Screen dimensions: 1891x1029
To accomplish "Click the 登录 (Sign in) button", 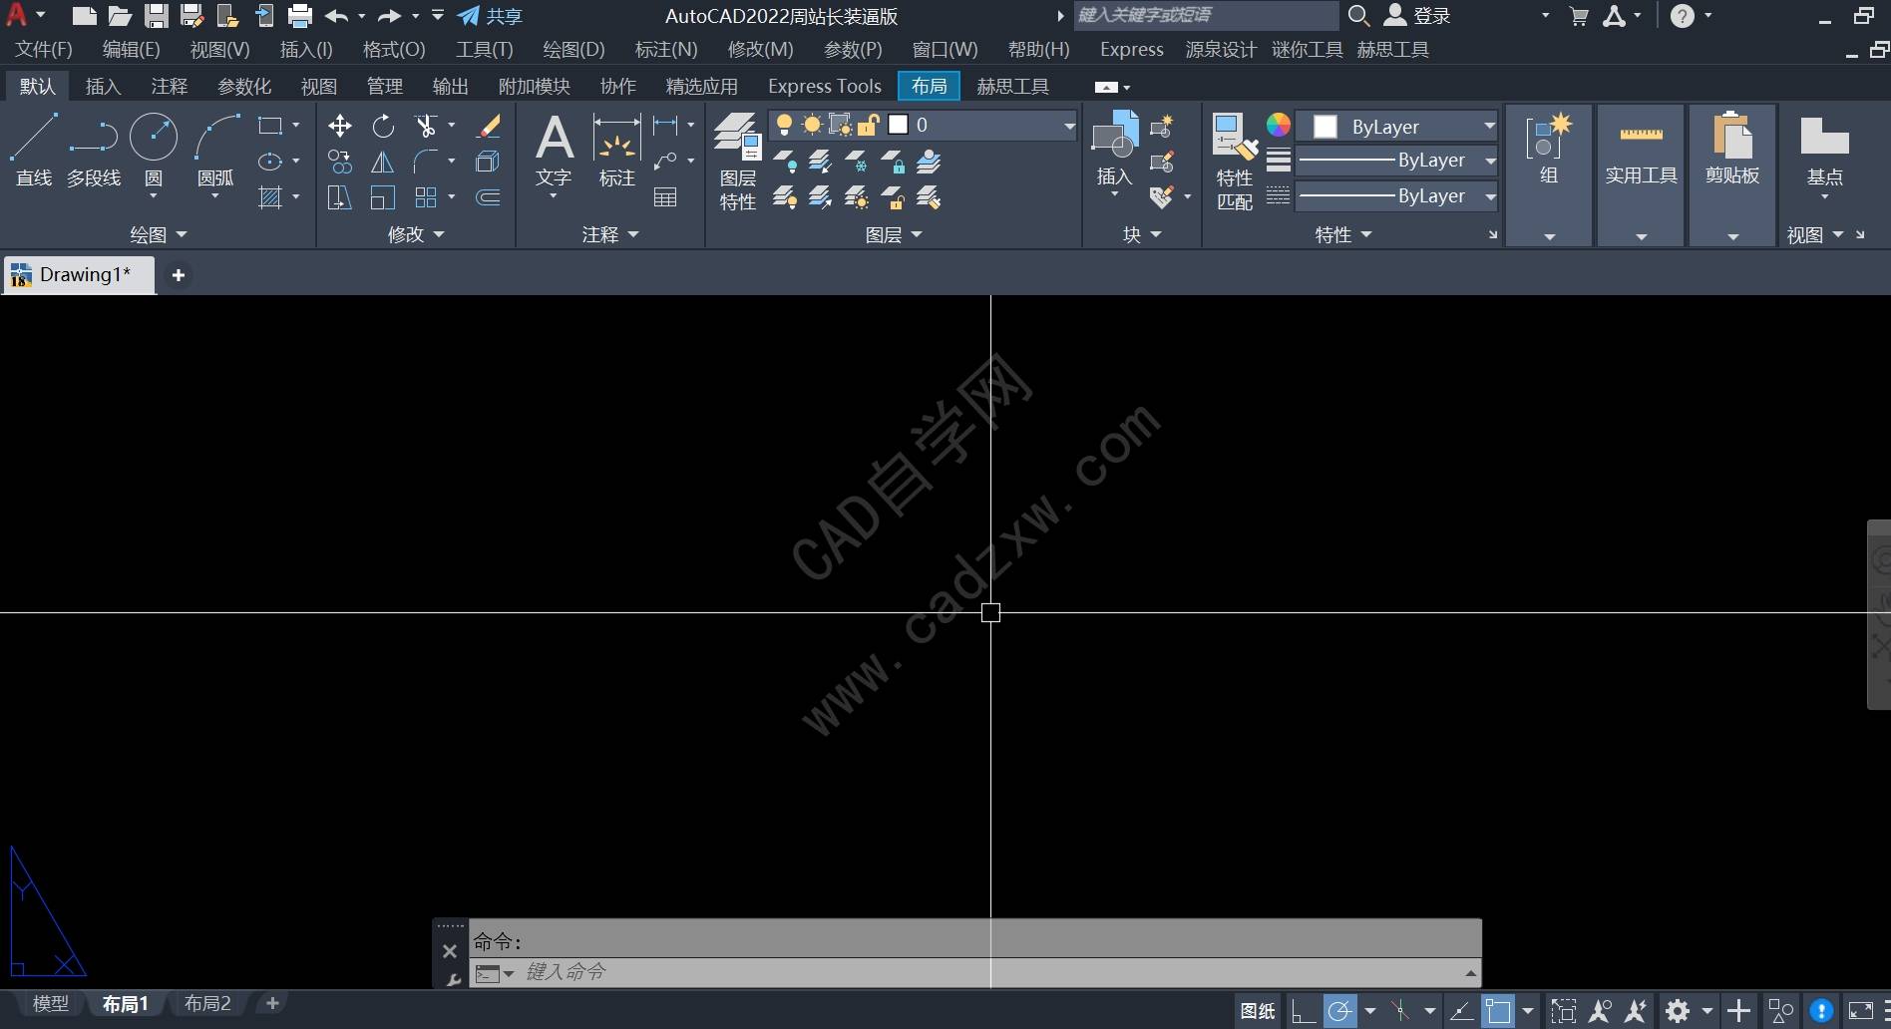I will [1417, 16].
